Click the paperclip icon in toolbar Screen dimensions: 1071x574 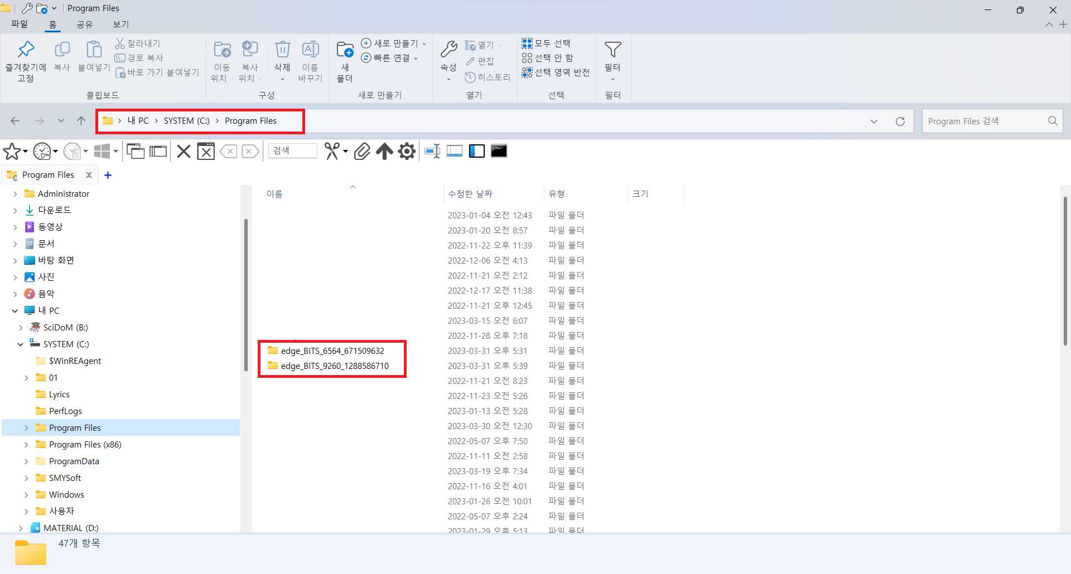pos(362,151)
